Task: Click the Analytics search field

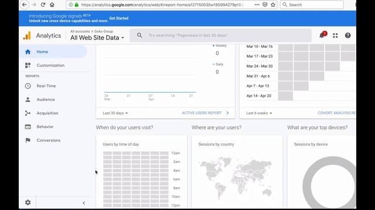Action: tap(220, 35)
